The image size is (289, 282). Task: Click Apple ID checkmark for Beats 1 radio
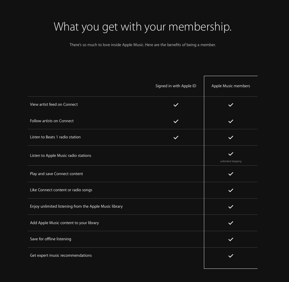[176, 137]
